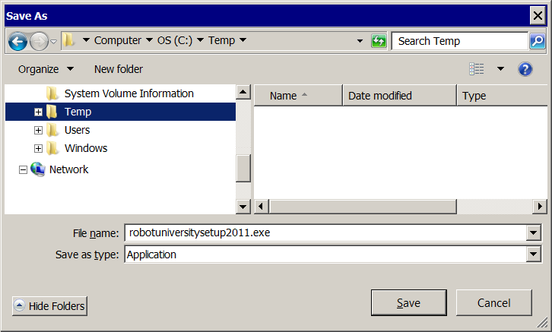Click New folder in the toolbar
Screen dimensions: 552x332
(119, 69)
